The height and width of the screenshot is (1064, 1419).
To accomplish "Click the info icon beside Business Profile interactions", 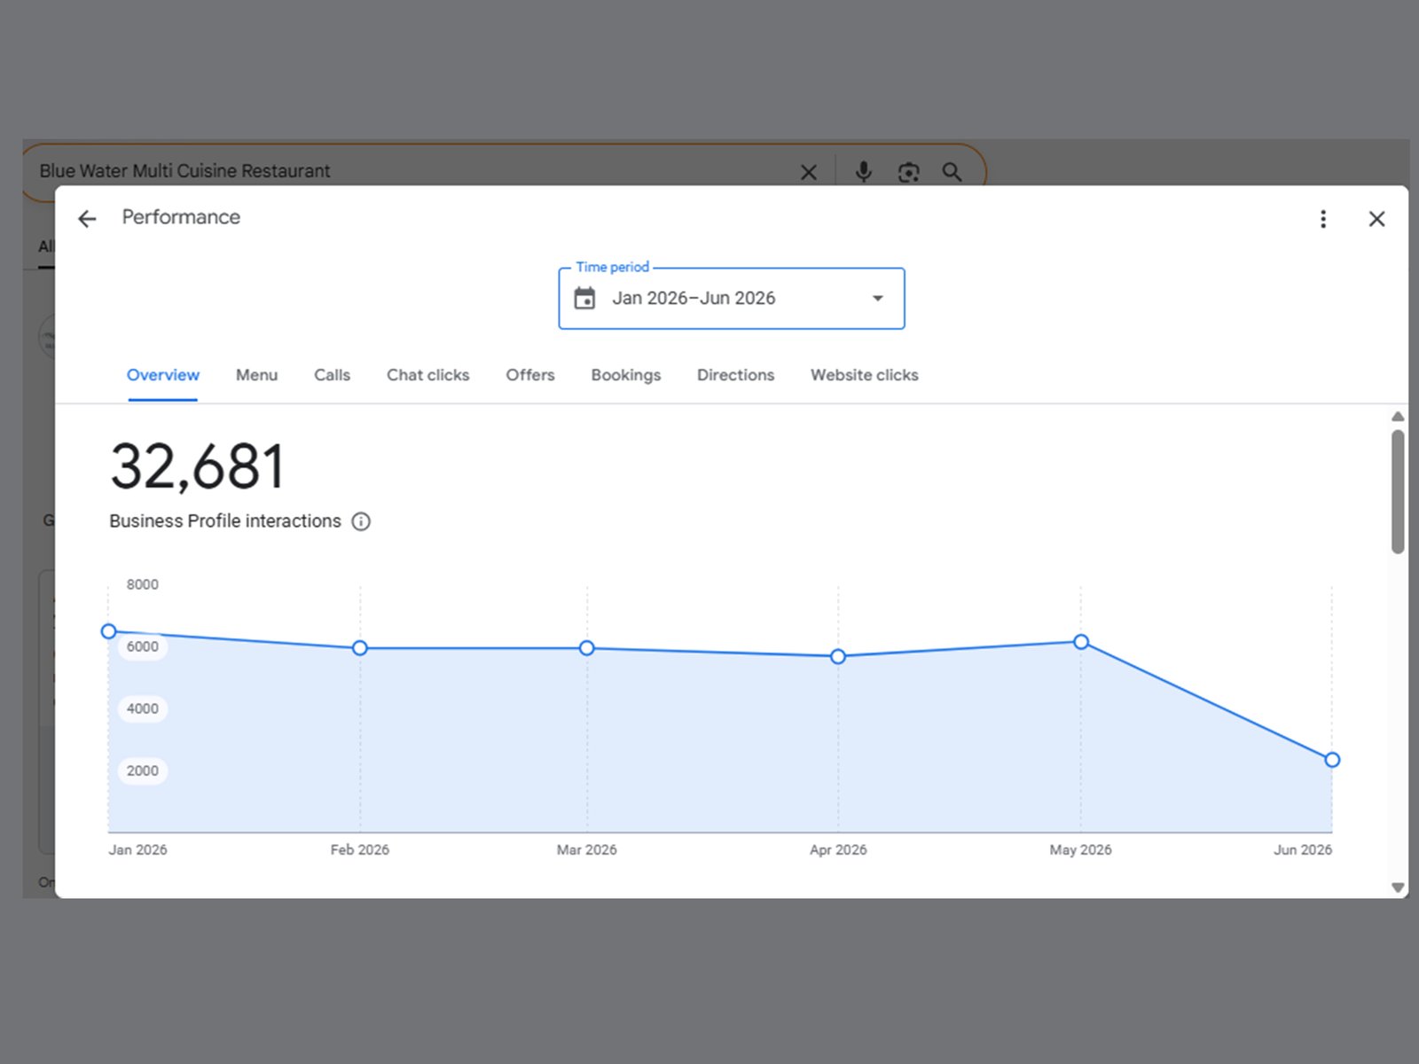I will click(x=361, y=521).
